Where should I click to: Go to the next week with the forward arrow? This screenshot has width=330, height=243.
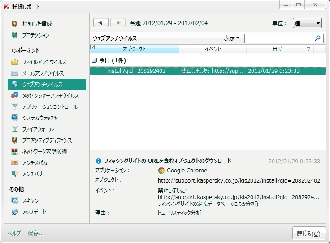118,23
